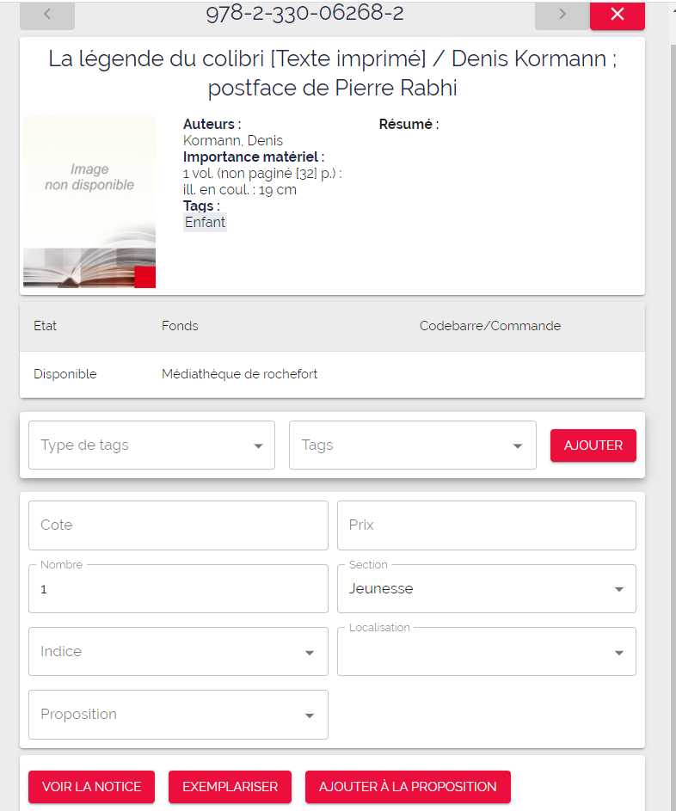This screenshot has width=676, height=811.
Task: Click VOIR LA NOTICE button
Action: pos(91,787)
